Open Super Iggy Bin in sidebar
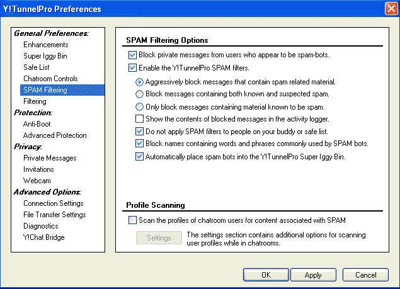Image resolution: width=400 pixels, height=289 pixels. click(x=45, y=56)
